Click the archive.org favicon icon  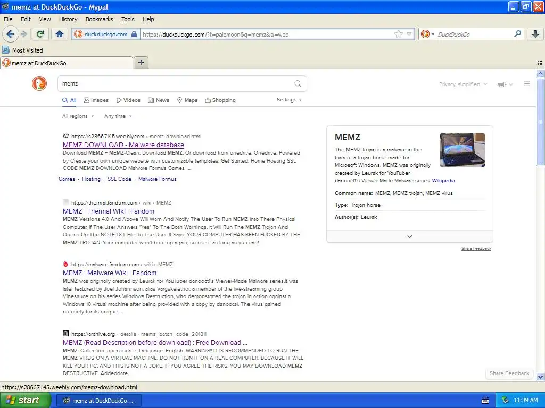tap(65, 334)
